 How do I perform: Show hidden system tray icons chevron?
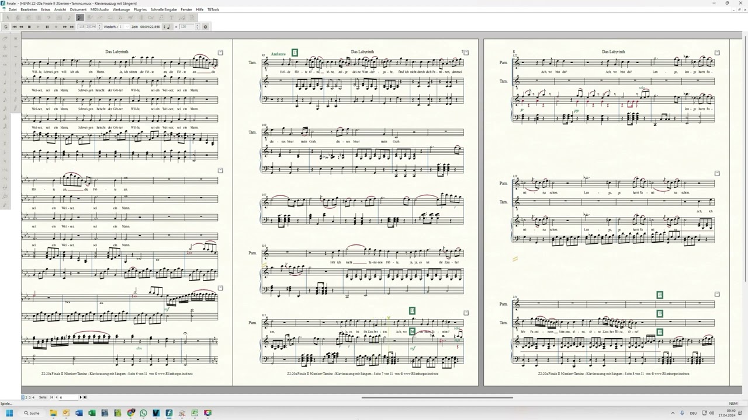tap(672, 413)
